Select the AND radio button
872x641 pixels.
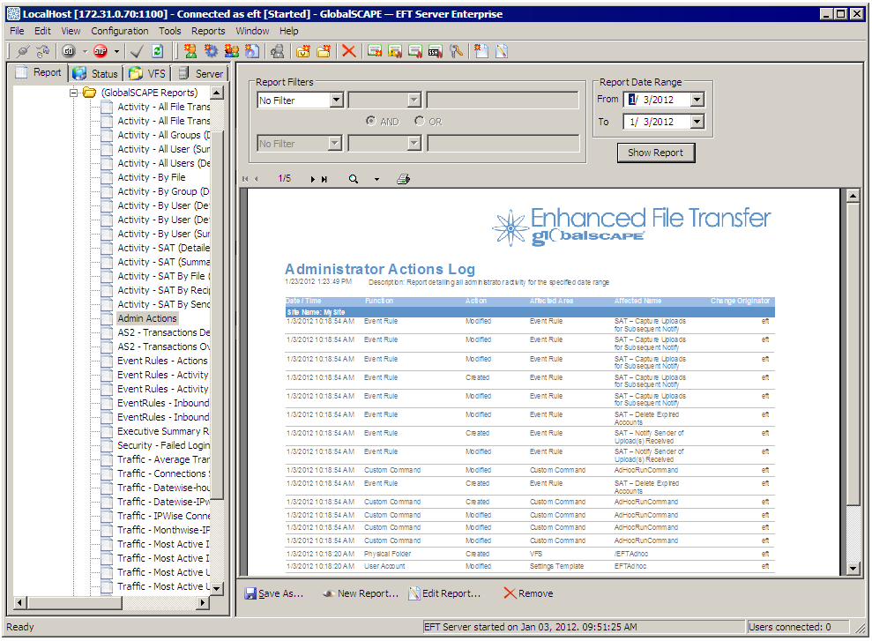coord(371,121)
